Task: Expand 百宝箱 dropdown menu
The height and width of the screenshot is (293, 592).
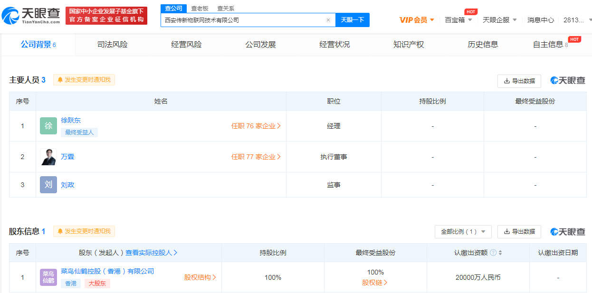Action: pos(458,20)
